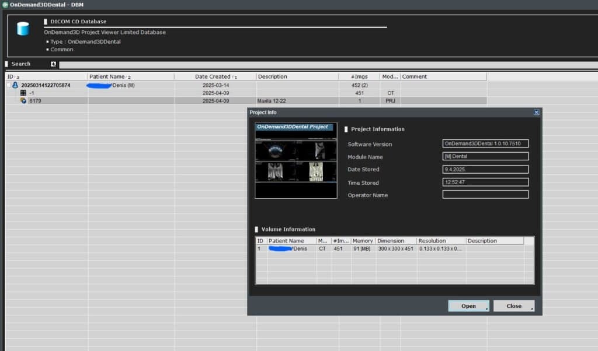Click the Module Name field showing [M] Dental
598x351 pixels.
pyautogui.click(x=485, y=156)
